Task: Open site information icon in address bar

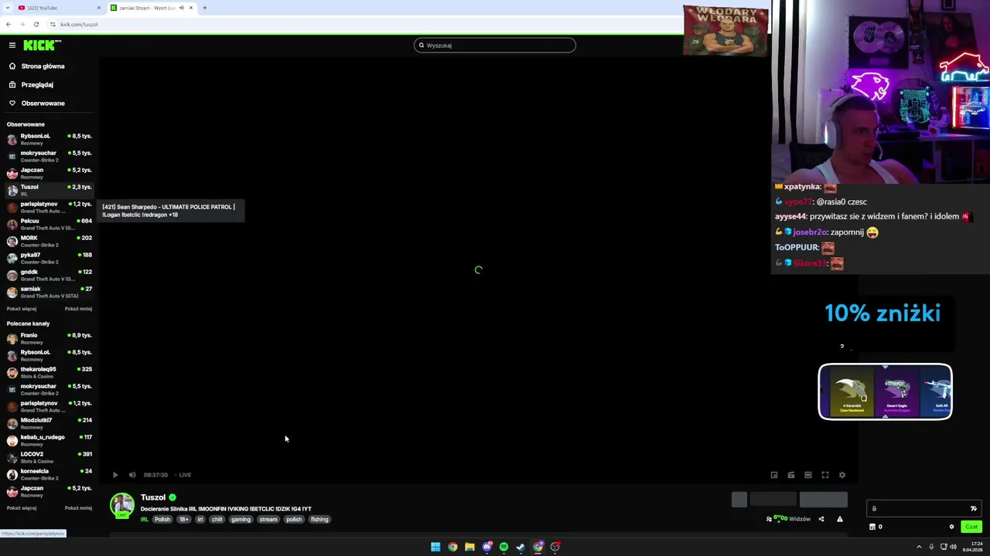Action: [x=53, y=24]
